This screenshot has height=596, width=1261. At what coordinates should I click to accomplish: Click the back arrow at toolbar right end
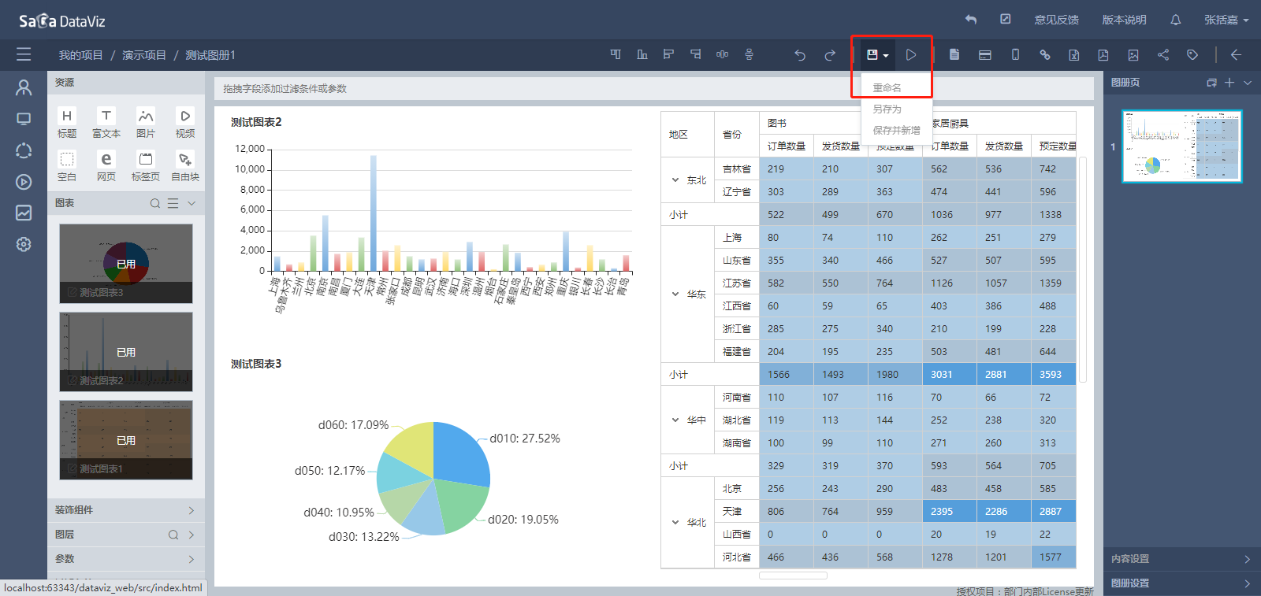1236,55
